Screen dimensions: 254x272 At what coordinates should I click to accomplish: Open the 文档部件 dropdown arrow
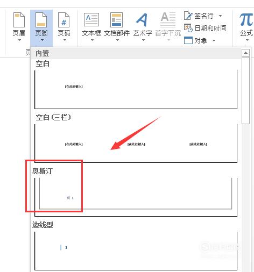[117, 40]
